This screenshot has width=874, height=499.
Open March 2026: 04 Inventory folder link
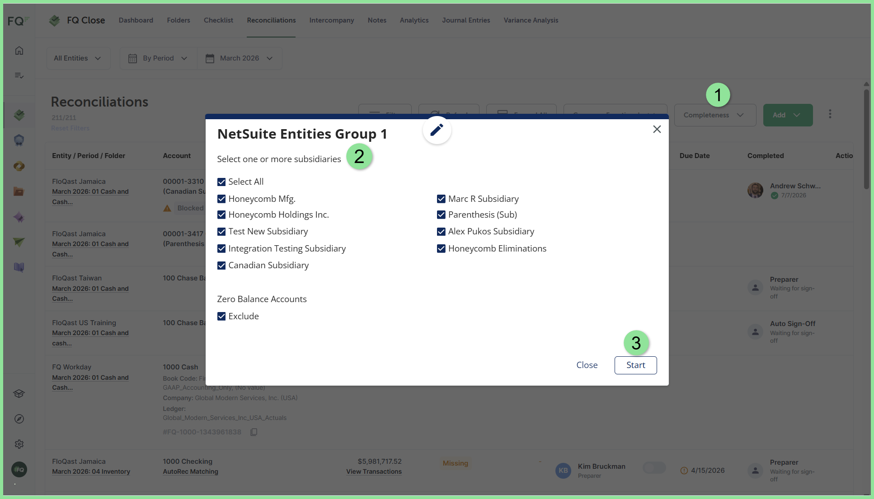[x=91, y=471]
